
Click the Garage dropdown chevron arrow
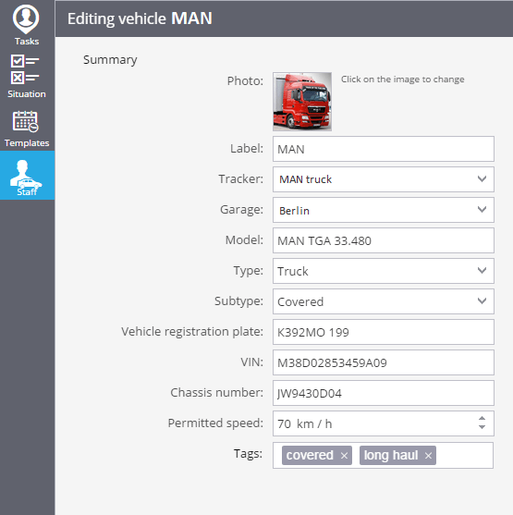coord(482,210)
